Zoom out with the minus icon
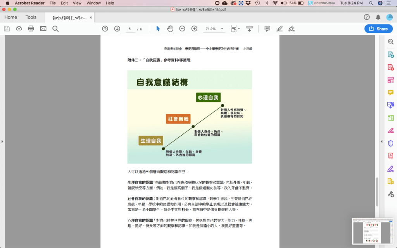The width and height of the screenshot is (397, 248). coord(182,29)
